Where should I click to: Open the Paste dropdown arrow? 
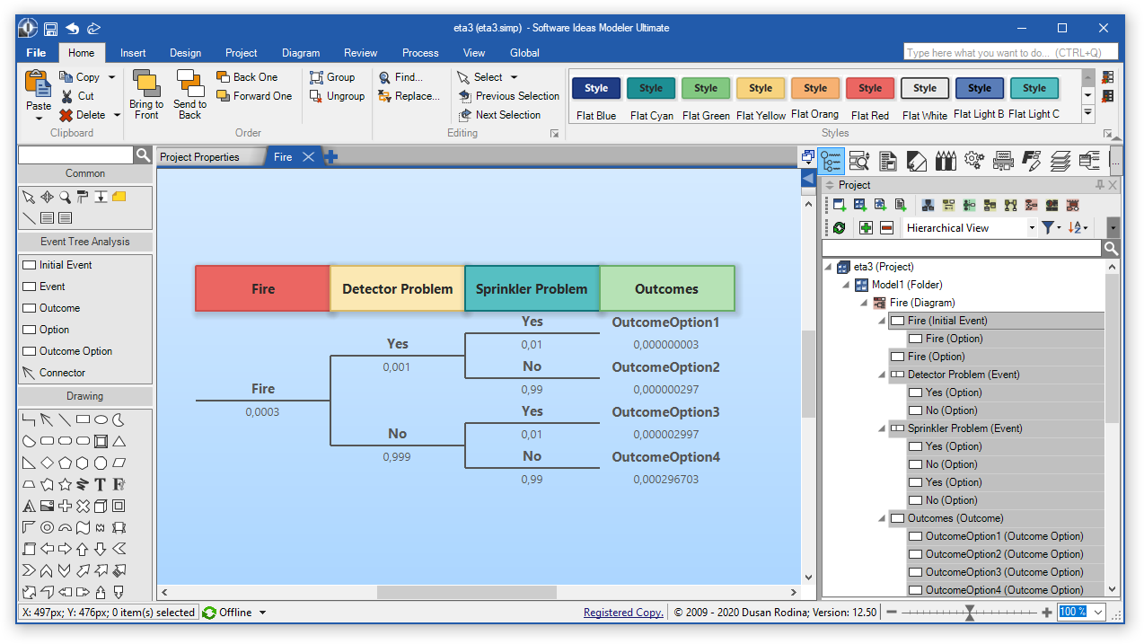tap(39, 118)
